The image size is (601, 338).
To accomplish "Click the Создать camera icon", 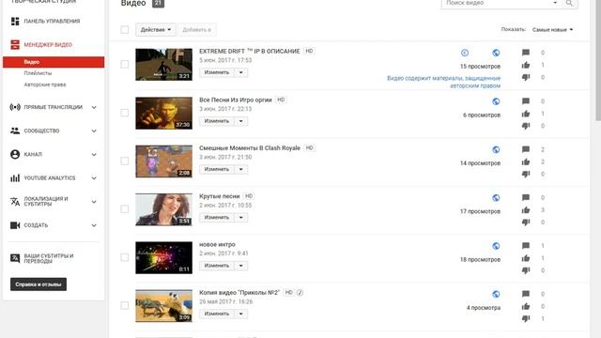I will 15,225.
